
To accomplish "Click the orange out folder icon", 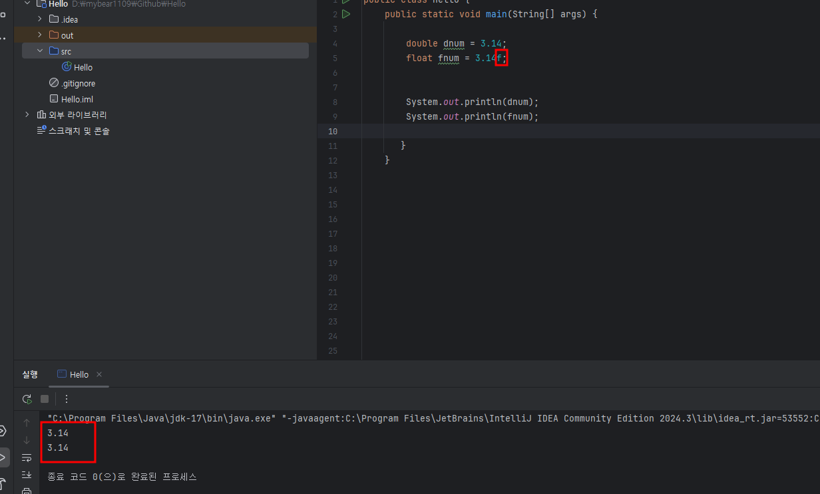I will click(54, 35).
